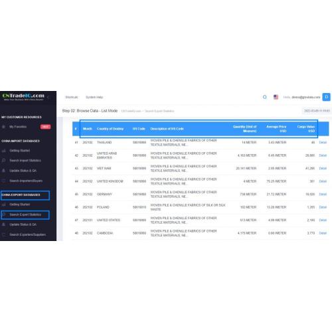Click the My Favorites star icon

pyautogui.click(x=3, y=127)
